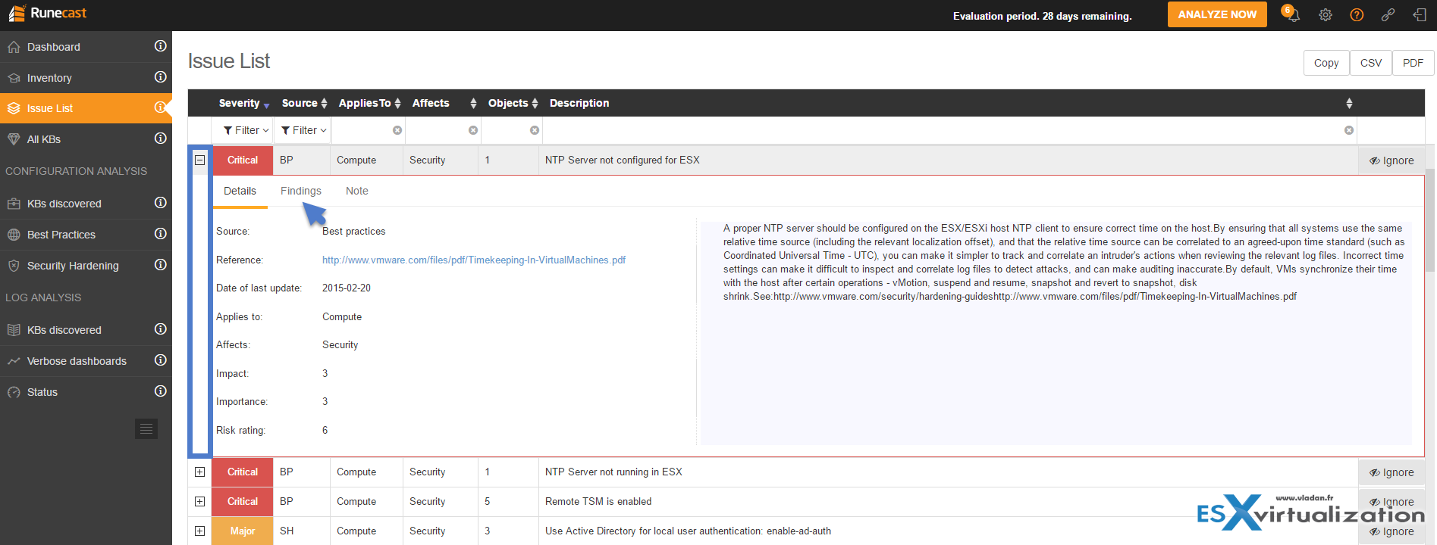Clear the Affects filter field

pos(473,130)
